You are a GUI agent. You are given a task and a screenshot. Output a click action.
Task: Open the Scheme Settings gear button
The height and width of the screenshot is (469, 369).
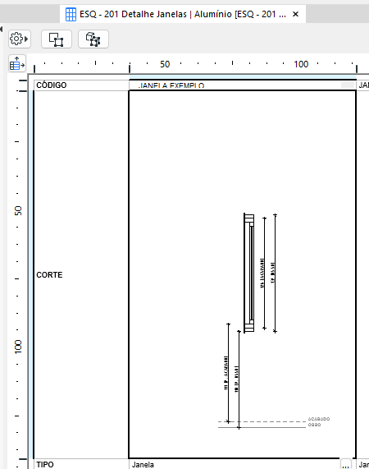pyautogui.click(x=20, y=39)
